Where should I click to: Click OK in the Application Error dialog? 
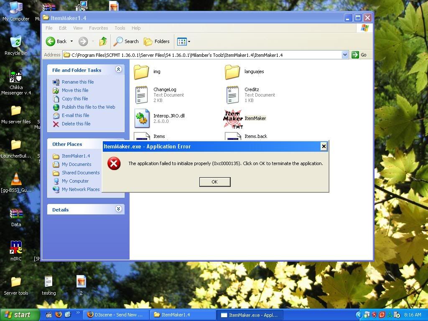pyautogui.click(x=214, y=182)
